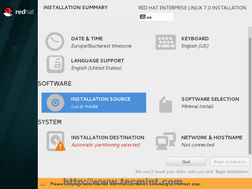Click the Keyboard layout icon
Screen dimensions: 252x189
click(x=165, y=42)
